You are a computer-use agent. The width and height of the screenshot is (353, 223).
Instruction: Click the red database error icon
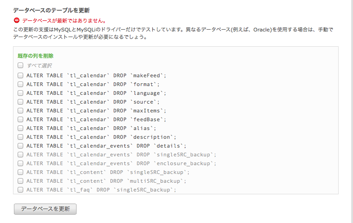(x=17, y=20)
